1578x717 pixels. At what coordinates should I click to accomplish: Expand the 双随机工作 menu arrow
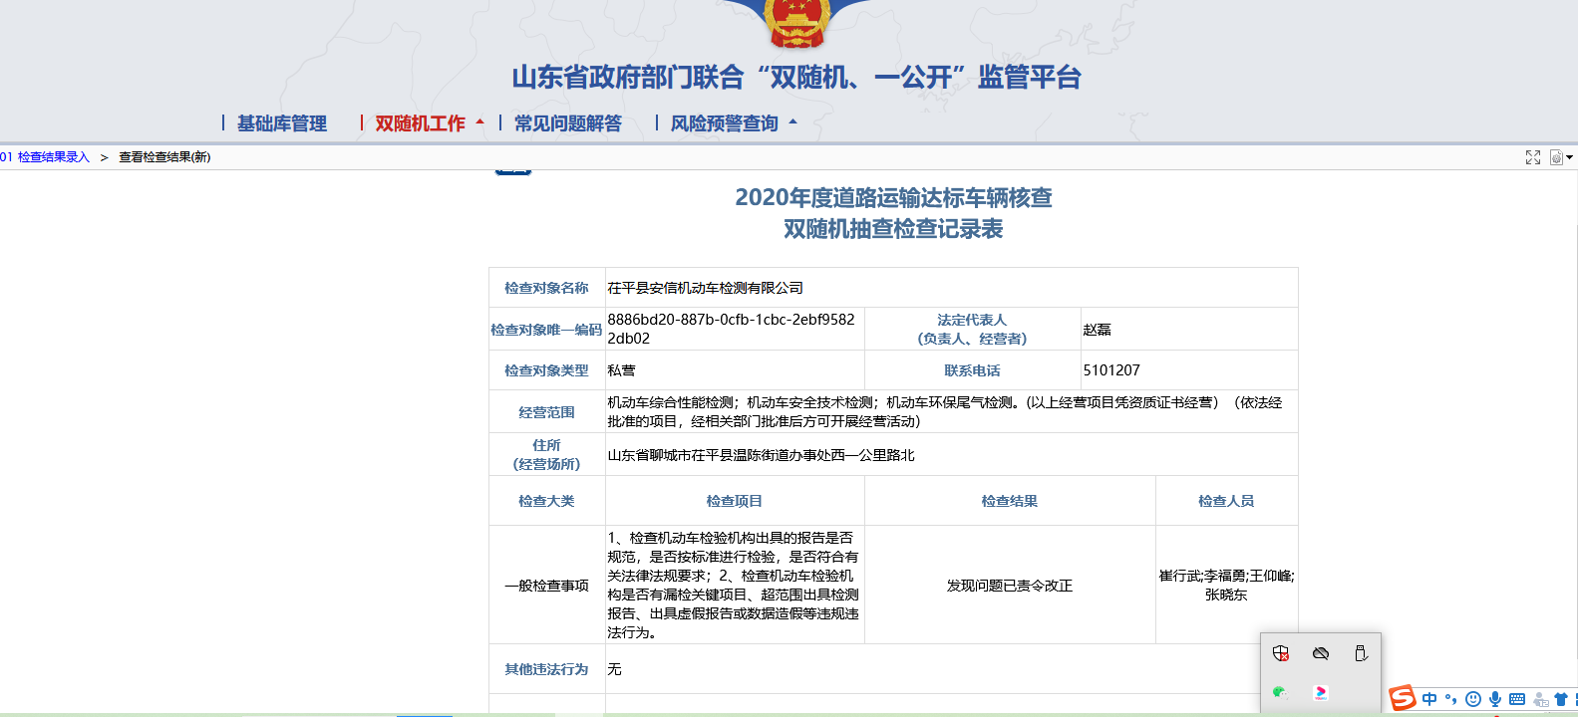480,122
